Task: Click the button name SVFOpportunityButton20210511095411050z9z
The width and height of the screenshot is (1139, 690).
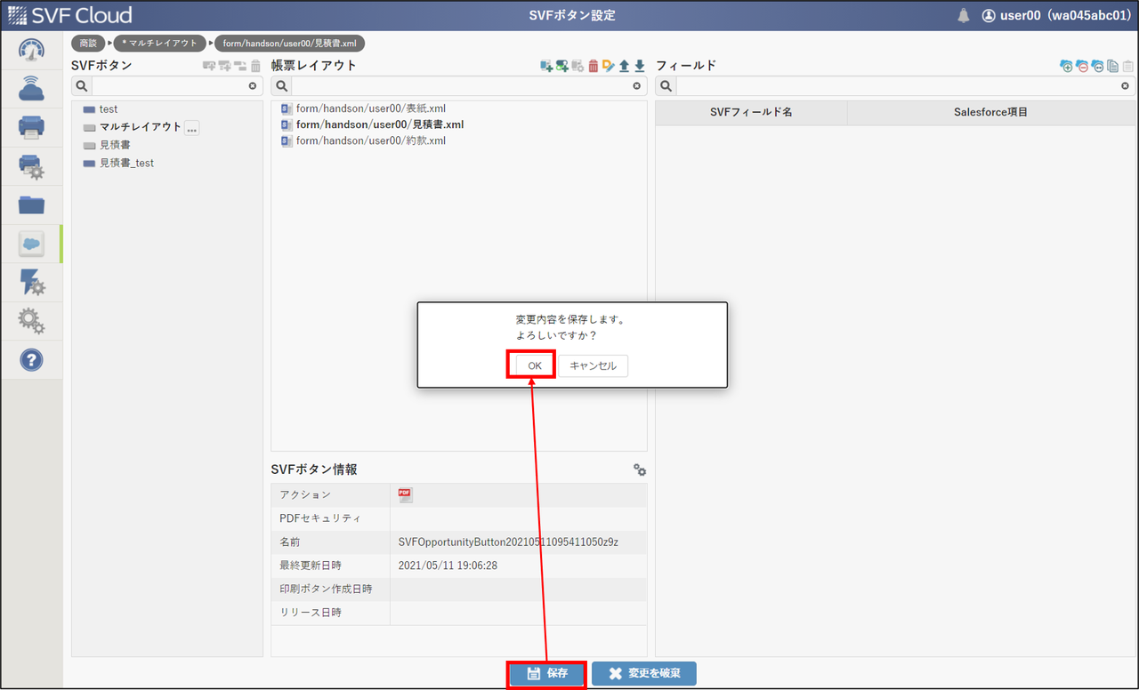Action: point(508,542)
